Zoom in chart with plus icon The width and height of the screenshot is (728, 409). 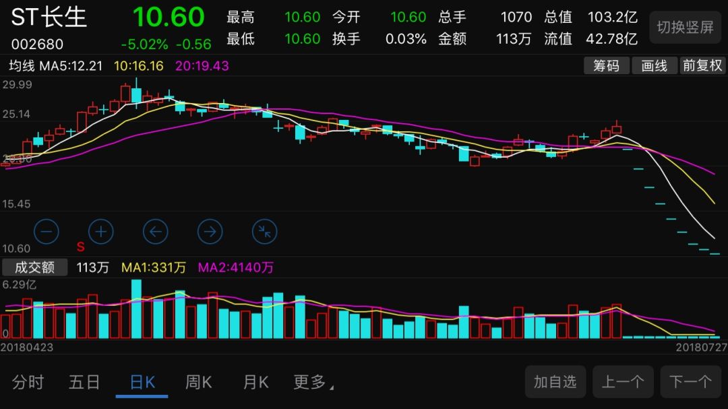point(100,231)
